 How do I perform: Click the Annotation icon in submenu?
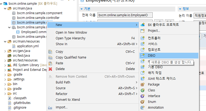(143, 108)
